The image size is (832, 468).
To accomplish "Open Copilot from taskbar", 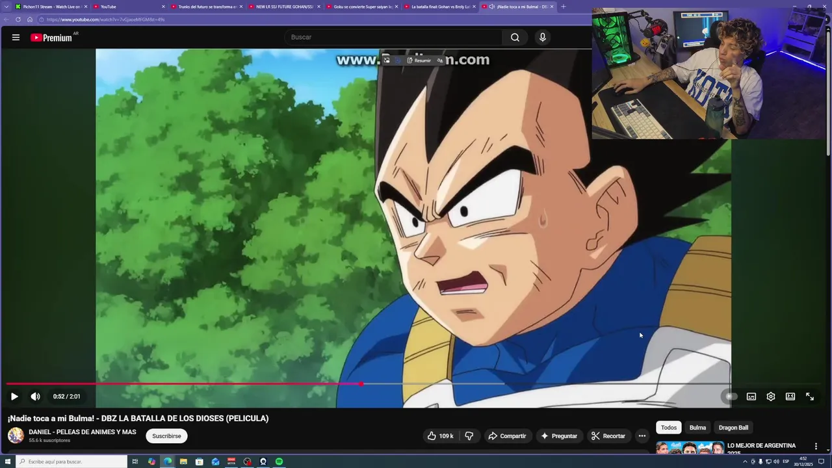I will pyautogui.click(x=151, y=461).
